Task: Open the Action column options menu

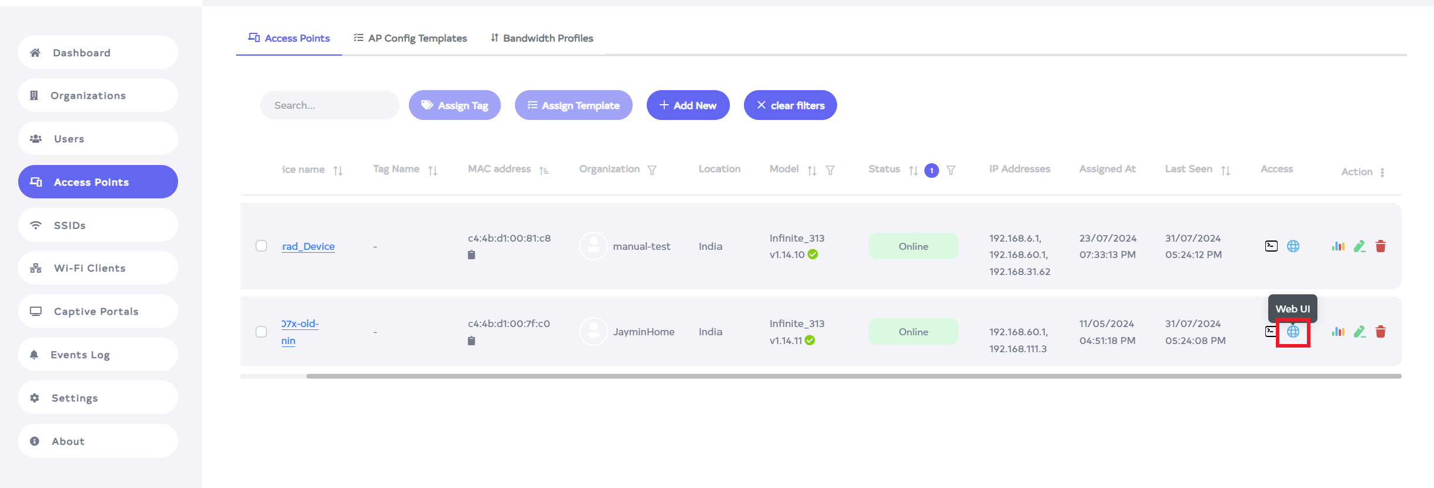Action: click(x=1382, y=173)
